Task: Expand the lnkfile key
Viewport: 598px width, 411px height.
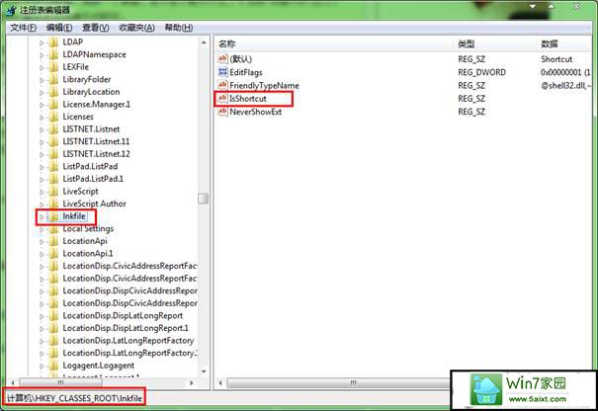Action: coord(42,217)
